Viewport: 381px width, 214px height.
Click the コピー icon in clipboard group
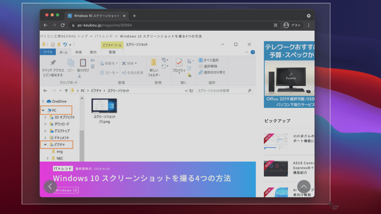[x=70, y=62]
